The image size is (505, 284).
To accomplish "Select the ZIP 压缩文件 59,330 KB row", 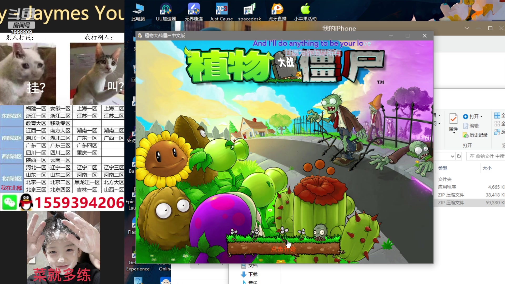I will (469, 203).
